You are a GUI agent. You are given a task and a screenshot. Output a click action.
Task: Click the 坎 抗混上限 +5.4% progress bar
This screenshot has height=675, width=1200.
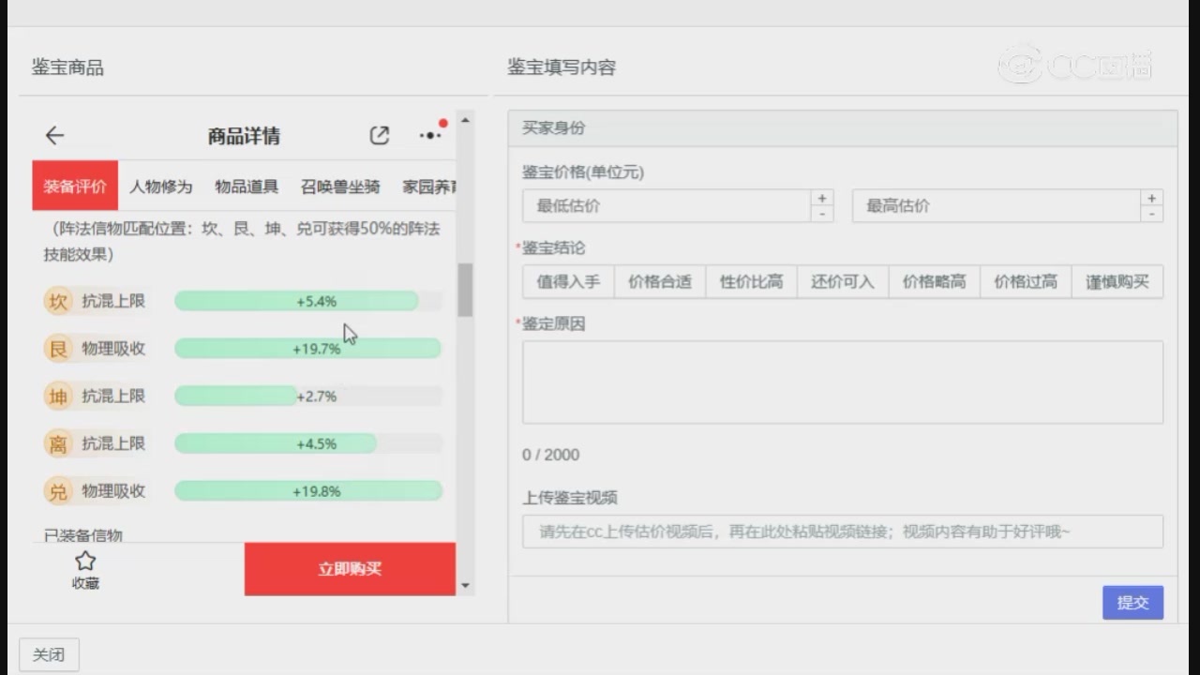coord(308,301)
